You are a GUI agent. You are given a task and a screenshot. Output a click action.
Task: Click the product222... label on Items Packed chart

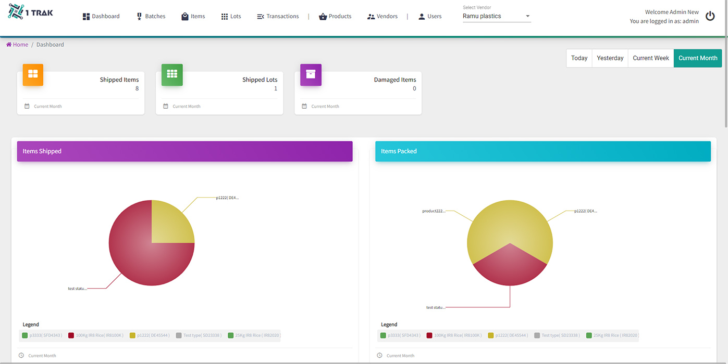click(x=434, y=211)
